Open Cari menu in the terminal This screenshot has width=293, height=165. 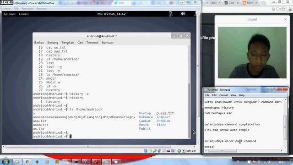[x=80, y=43]
